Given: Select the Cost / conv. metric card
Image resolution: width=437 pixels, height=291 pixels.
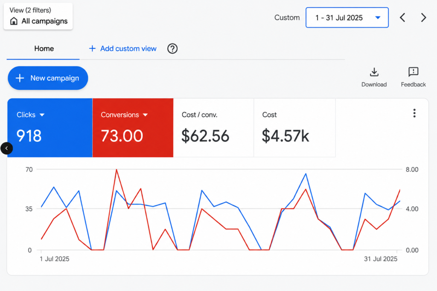Looking at the screenshot, I should 213,128.
